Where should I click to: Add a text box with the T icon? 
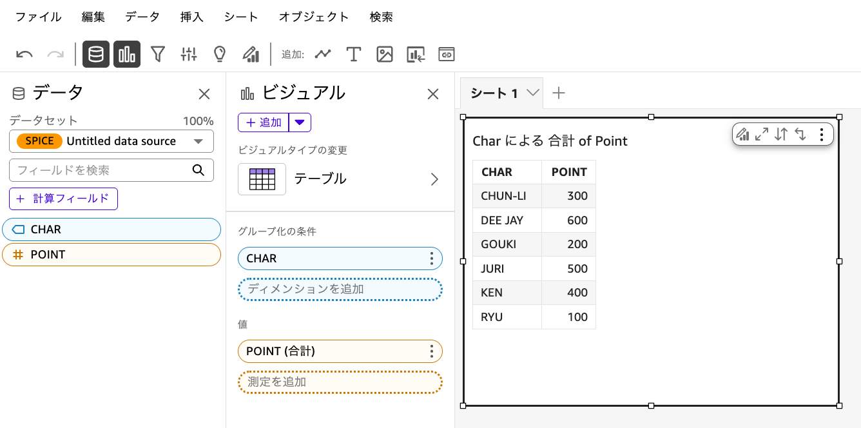(x=353, y=54)
